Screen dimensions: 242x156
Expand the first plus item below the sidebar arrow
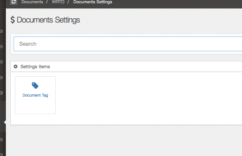[x=1, y=139]
